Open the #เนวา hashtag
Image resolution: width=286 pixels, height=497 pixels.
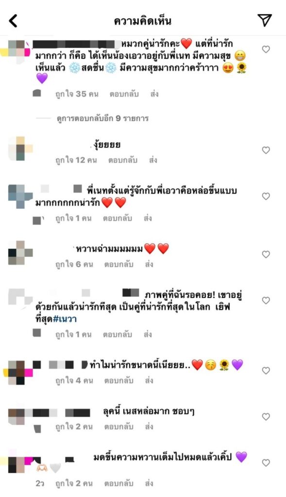coord(65,319)
